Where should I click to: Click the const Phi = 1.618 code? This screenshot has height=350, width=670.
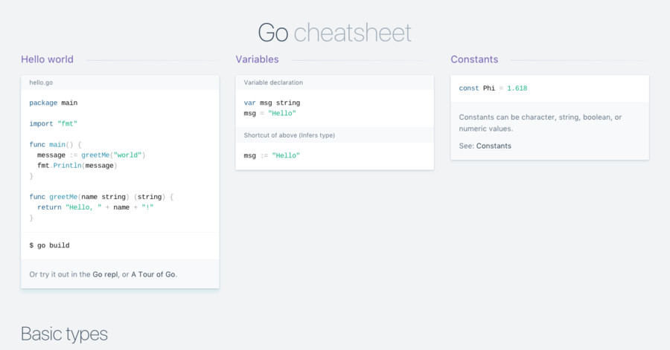pos(493,88)
